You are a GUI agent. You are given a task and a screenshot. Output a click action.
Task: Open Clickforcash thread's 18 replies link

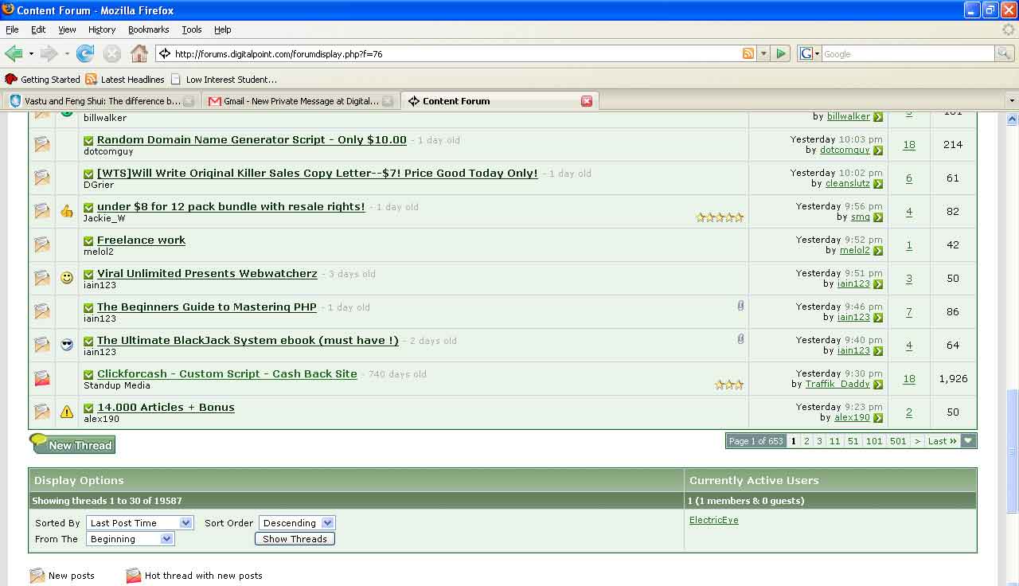coord(909,379)
